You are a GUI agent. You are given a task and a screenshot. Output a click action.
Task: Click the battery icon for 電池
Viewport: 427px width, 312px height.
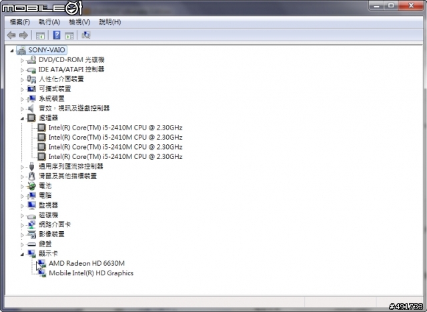click(x=31, y=186)
